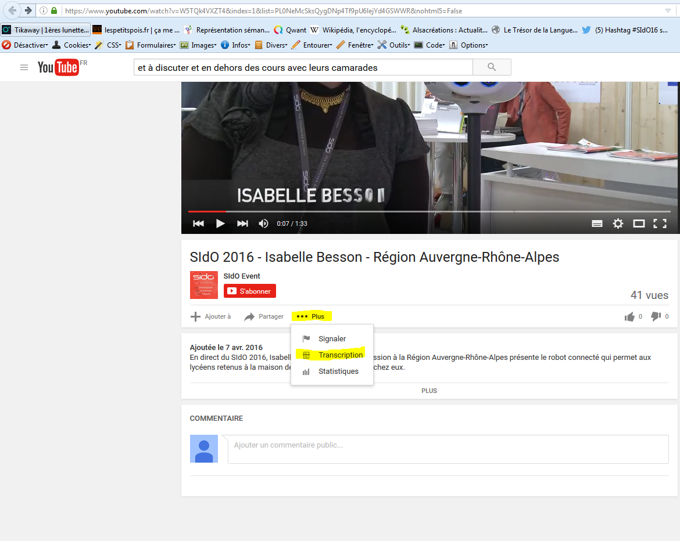Expand the description with PLUS
Viewport: 680px width, 541px height.
tap(429, 391)
